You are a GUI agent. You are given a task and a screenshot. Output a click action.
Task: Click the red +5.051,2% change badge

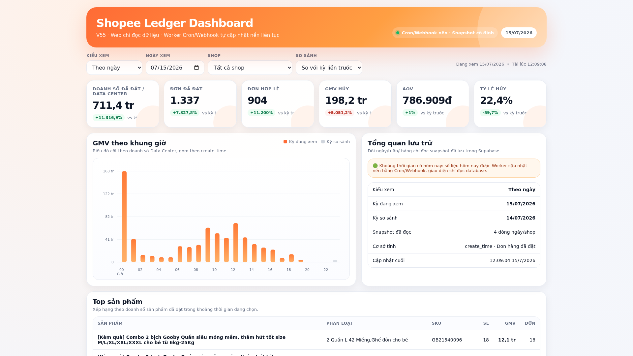point(340,113)
